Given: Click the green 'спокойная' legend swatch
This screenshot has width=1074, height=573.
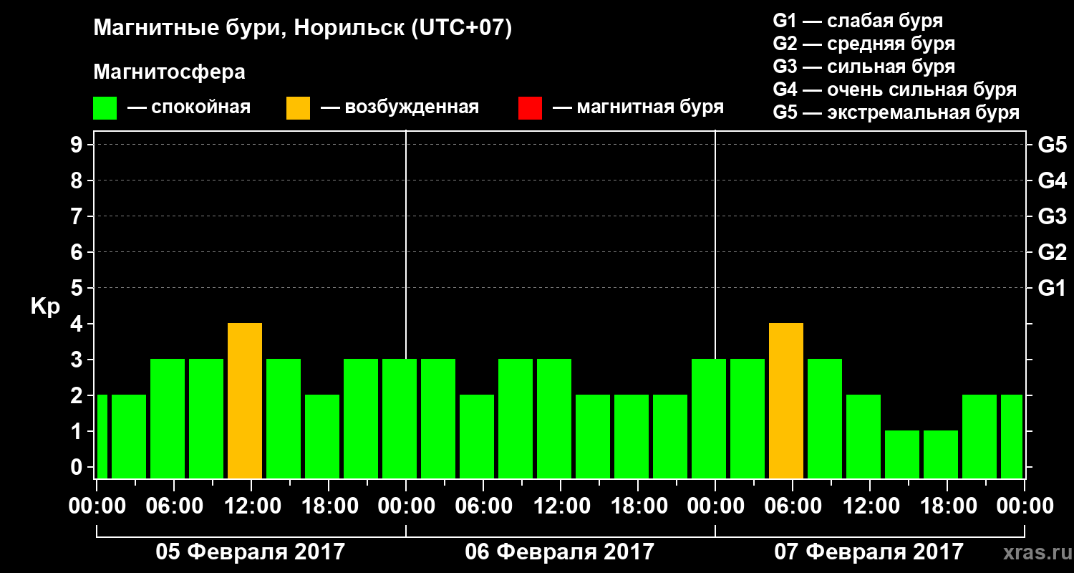Looking at the screenshot, I should point(105,108).
